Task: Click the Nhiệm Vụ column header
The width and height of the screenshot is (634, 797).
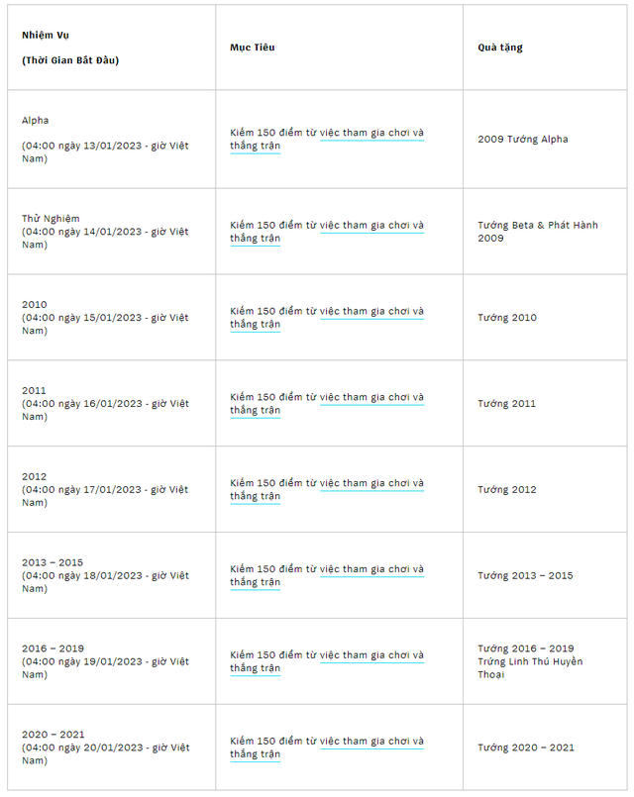Action: (46, 36)
